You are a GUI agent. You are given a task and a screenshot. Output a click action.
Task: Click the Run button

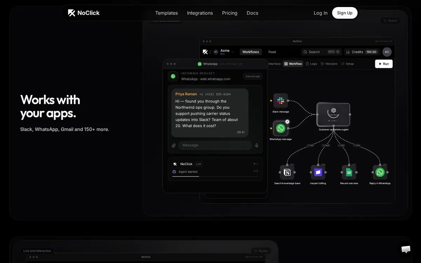tap(384, 64)
